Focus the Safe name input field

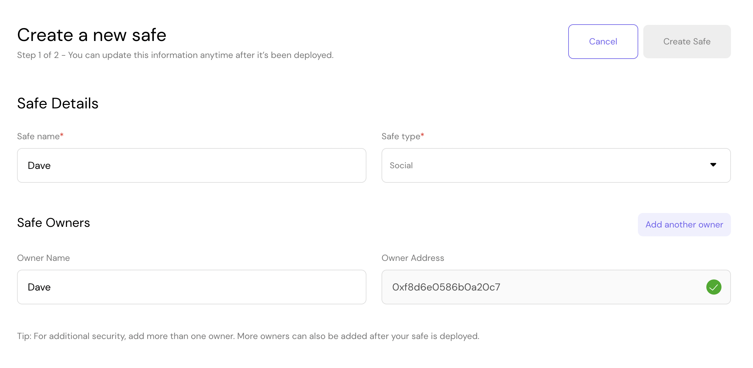(191, 165)
